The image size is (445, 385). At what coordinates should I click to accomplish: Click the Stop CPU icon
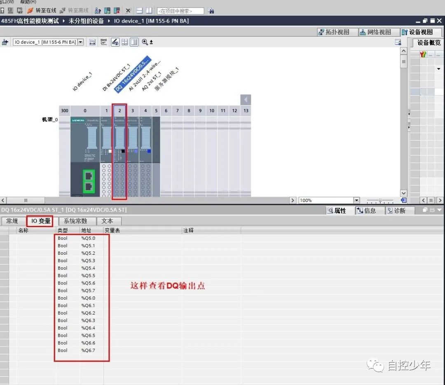click(x=117, y=11)
